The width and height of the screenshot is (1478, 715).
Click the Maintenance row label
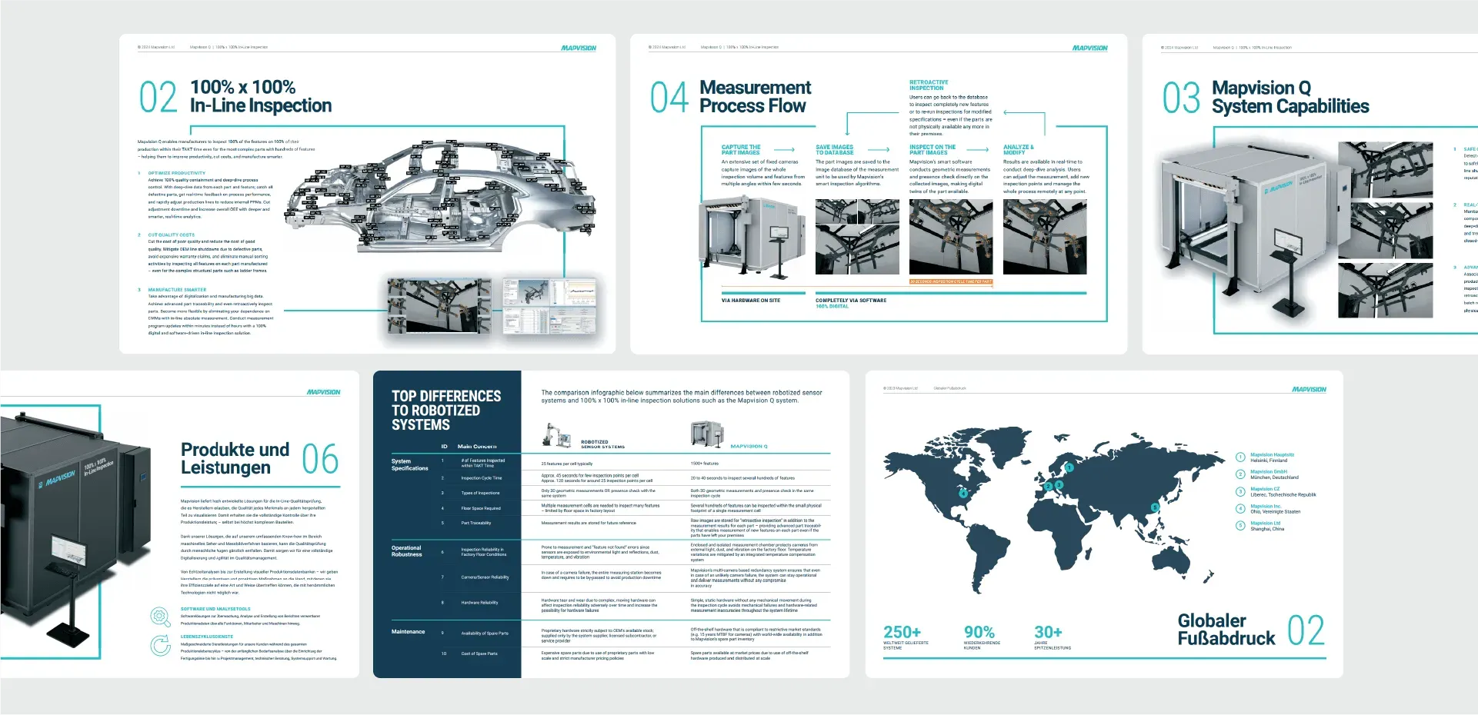408,631
